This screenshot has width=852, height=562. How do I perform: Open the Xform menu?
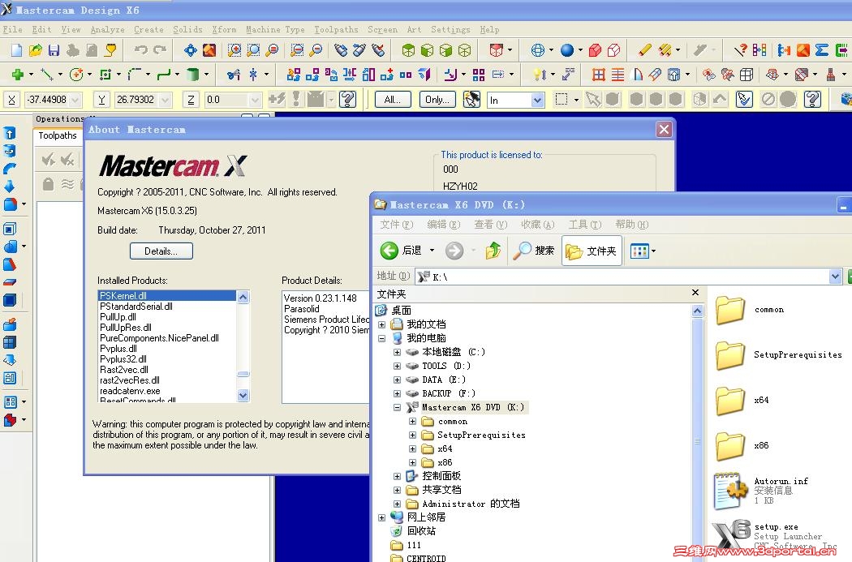224,29
